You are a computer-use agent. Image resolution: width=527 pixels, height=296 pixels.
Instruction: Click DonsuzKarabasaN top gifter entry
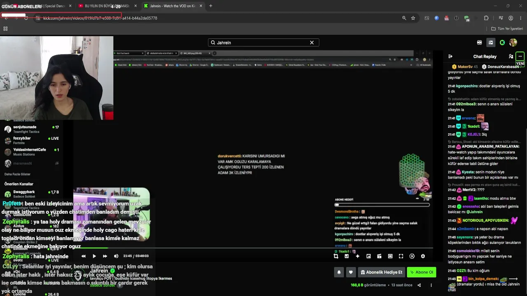coord(500,67)
